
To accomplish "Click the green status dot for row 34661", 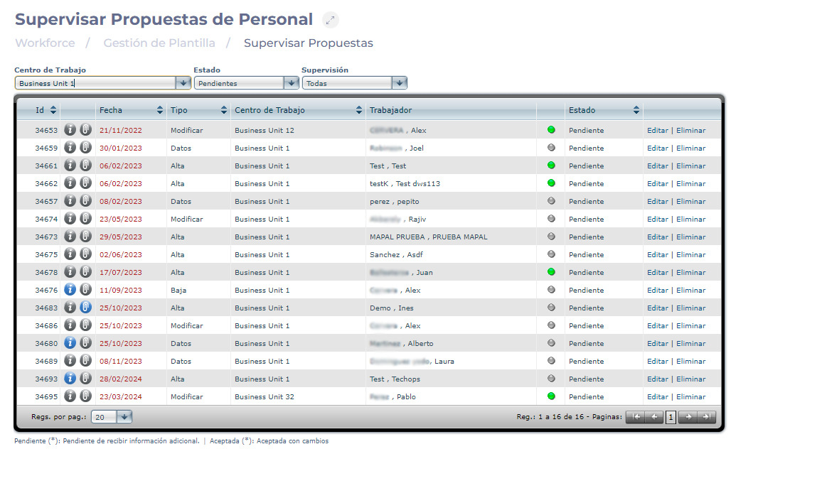I will coord(551,166).
